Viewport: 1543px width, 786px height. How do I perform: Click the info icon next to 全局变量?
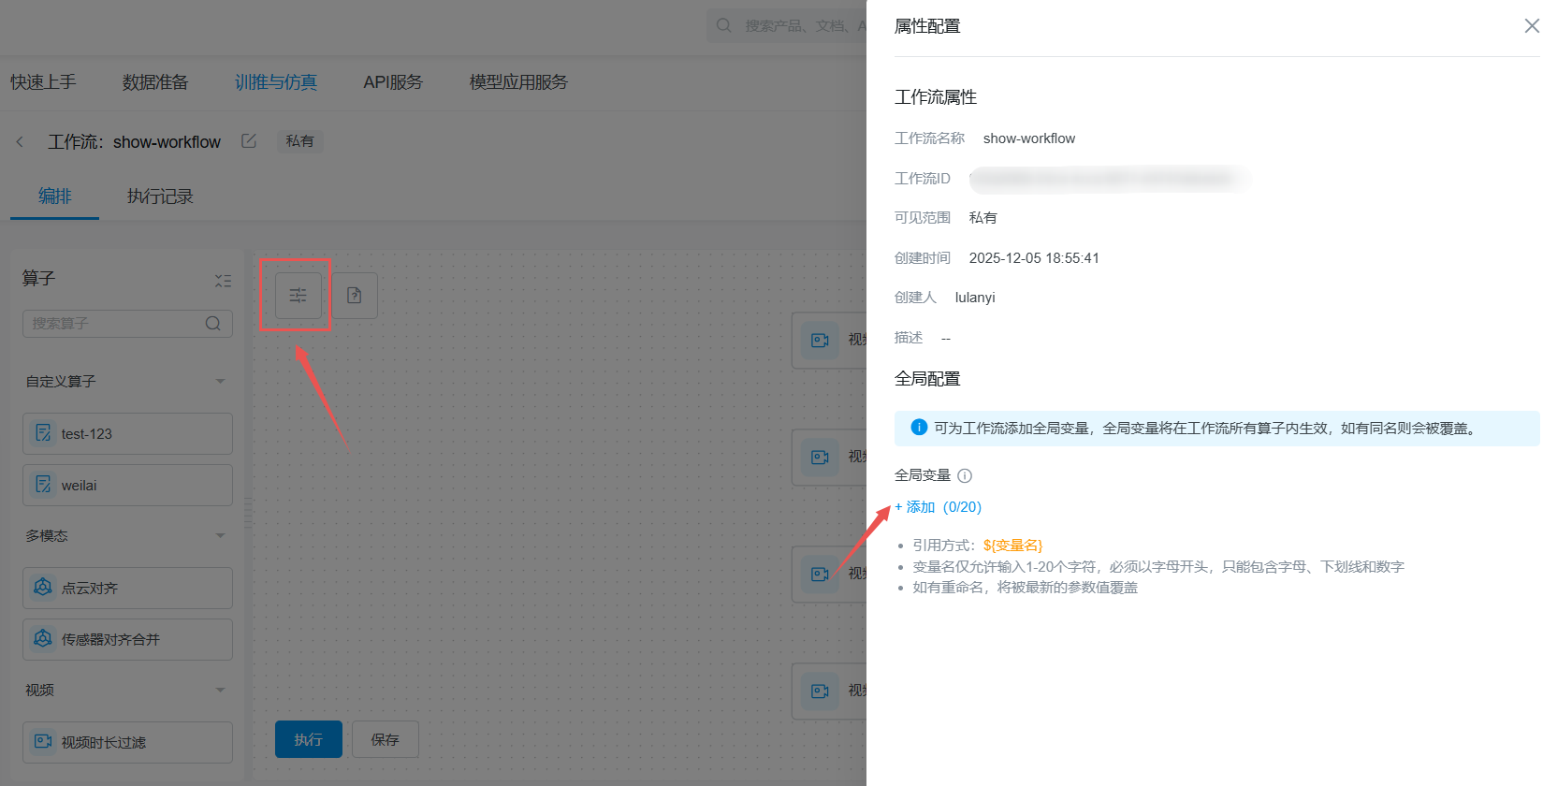click(965, 475)
